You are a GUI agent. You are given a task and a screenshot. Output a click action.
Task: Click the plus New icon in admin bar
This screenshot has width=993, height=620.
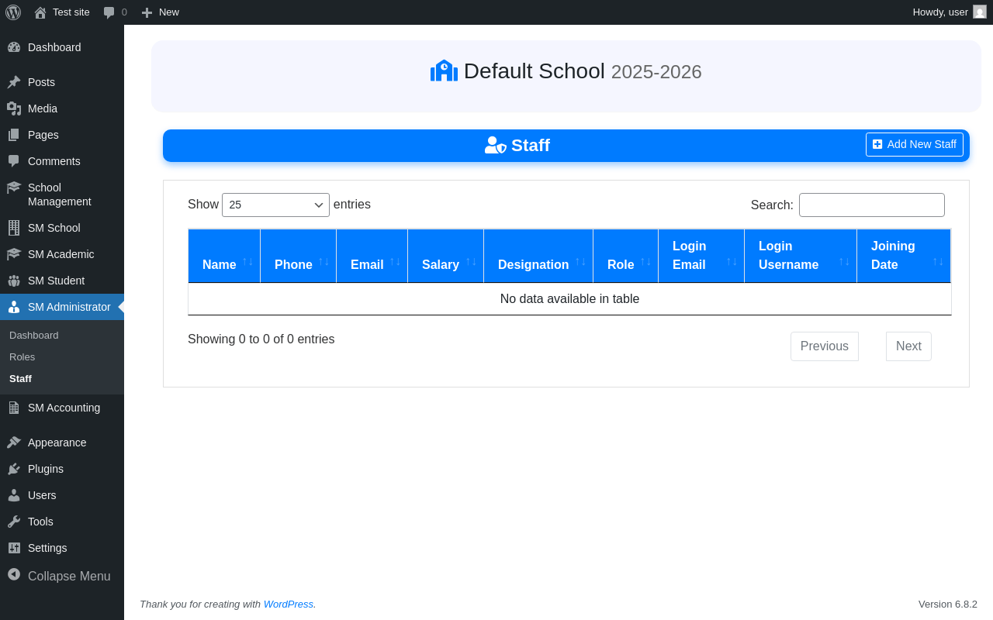[147, 12]
